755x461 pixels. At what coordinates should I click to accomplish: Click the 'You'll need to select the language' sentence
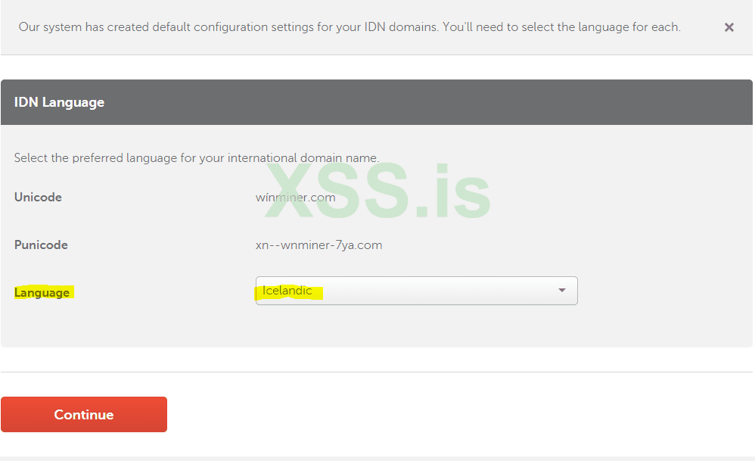(x=561, y=27)
